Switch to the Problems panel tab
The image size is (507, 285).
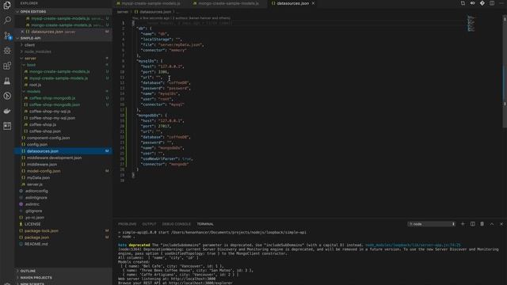click(x=127, y=224)
